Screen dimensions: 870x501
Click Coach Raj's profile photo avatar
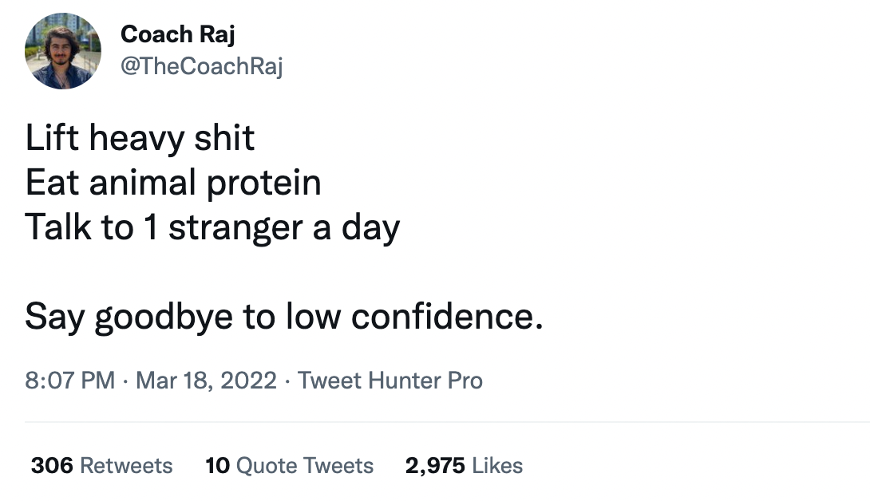pyautogui.click(x=63, y=51)
